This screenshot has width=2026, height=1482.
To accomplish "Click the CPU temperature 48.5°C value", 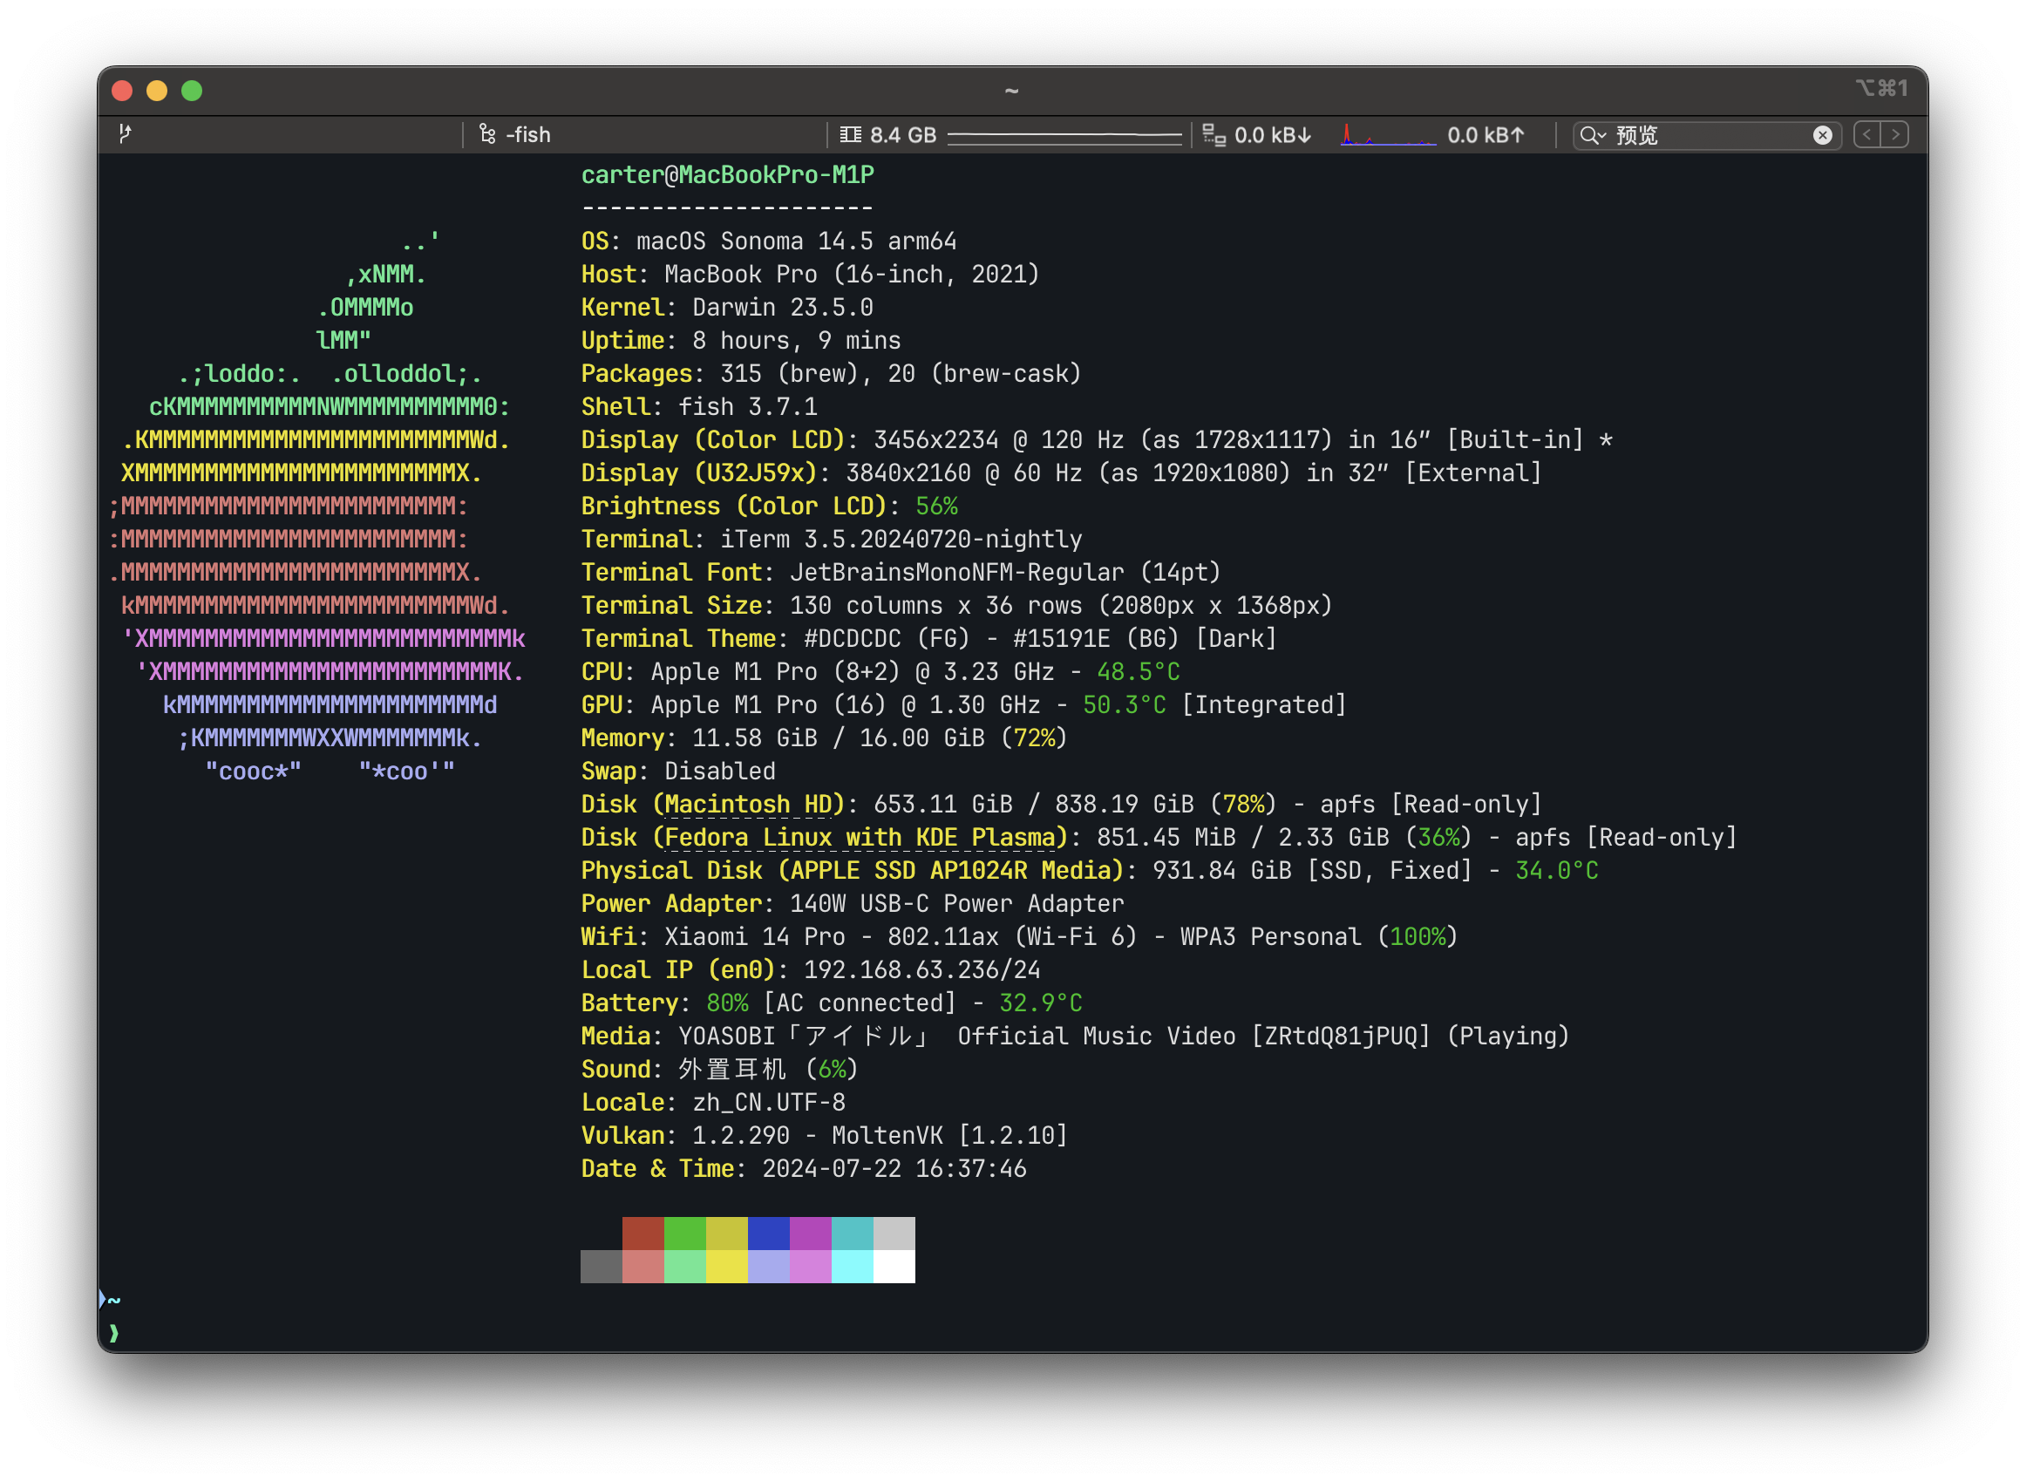I will click(x=1139, y=673).
